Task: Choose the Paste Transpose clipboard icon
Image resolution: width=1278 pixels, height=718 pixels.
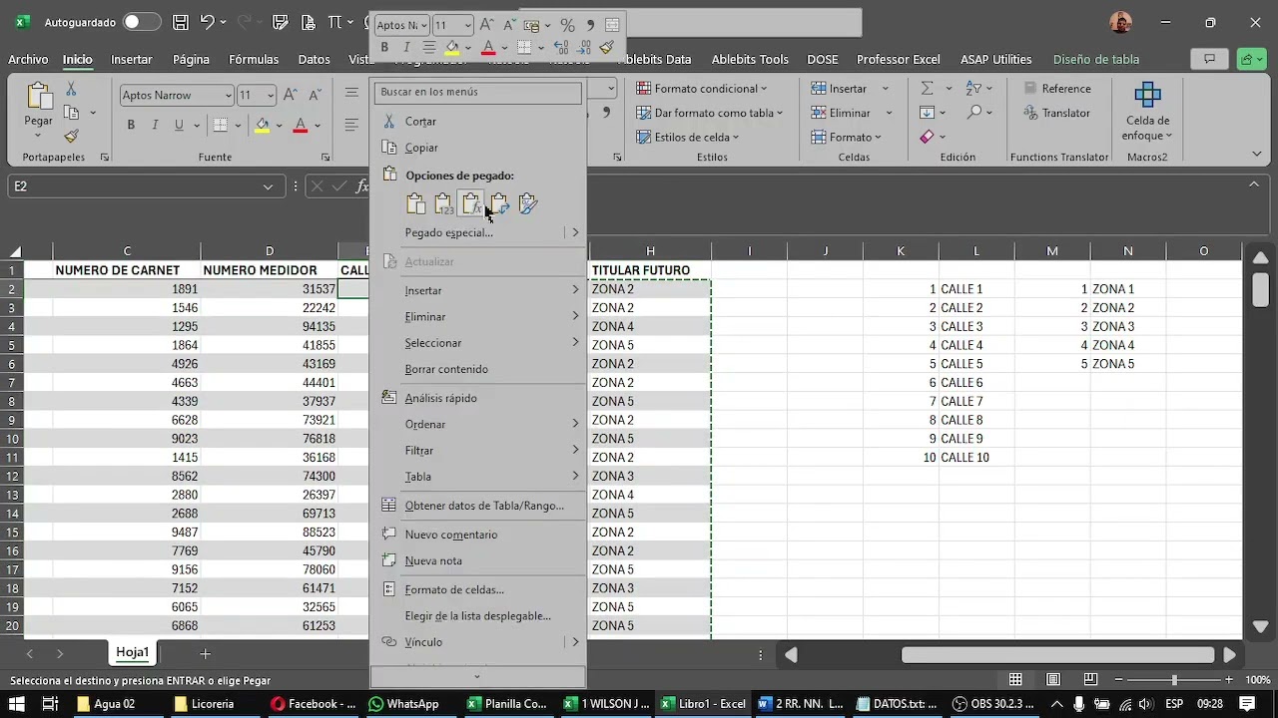Action: tap(499, 204)
